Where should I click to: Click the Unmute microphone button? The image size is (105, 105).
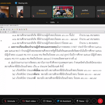10,101
